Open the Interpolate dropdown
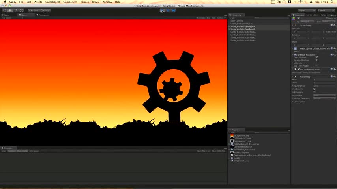 pyautogui.click(x=324, y=95)
